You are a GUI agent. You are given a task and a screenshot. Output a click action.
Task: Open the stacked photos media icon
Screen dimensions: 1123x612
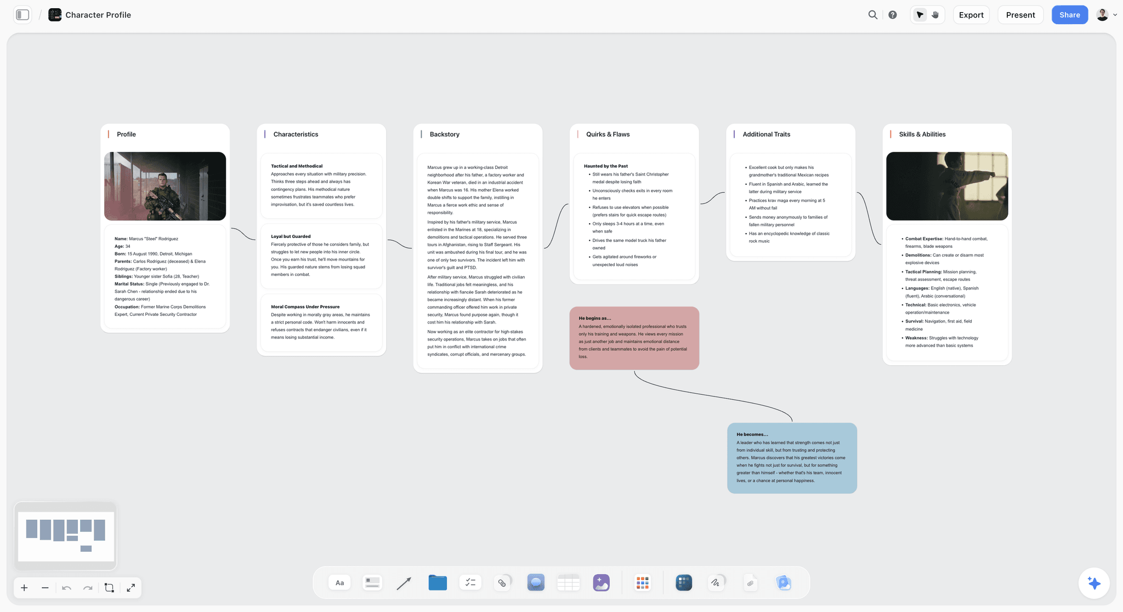[x=784, y=582]
